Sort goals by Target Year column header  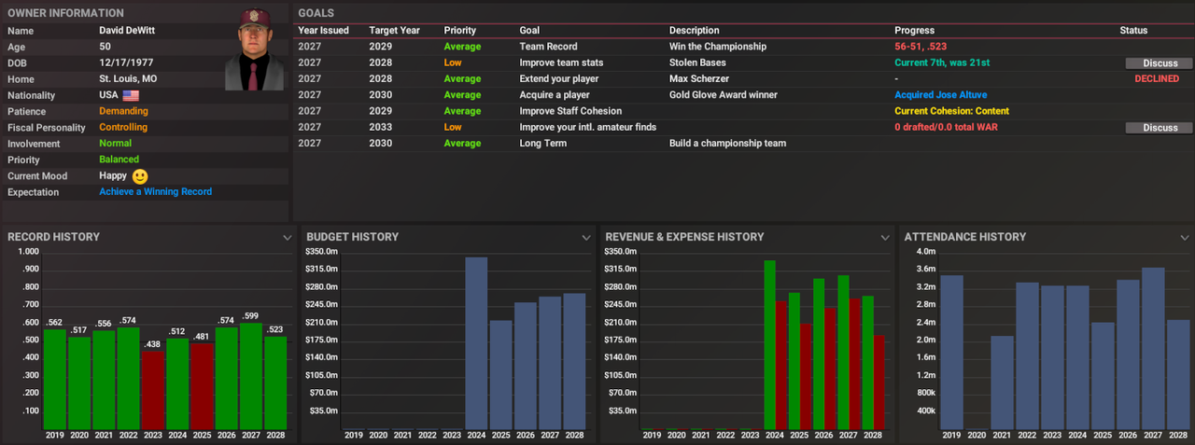click(x=393, y=31)
